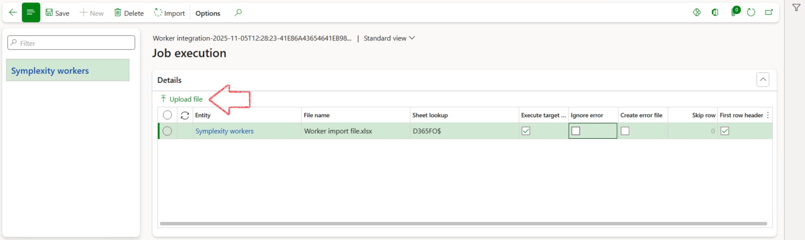Image resolution: width=805 pixels, height=240 pixels.
Task: Open the filter funnel pane icon
Action: coord(796,8)
